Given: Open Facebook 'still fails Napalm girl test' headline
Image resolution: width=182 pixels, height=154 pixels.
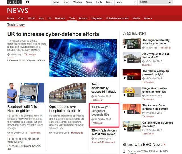Looking at the screenshot, I should click(x=22, y=109).
